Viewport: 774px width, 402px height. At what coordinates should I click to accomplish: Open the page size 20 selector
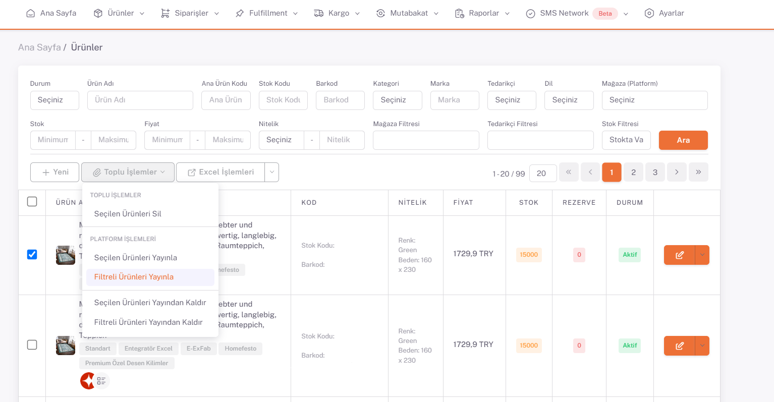pos(543,173)
